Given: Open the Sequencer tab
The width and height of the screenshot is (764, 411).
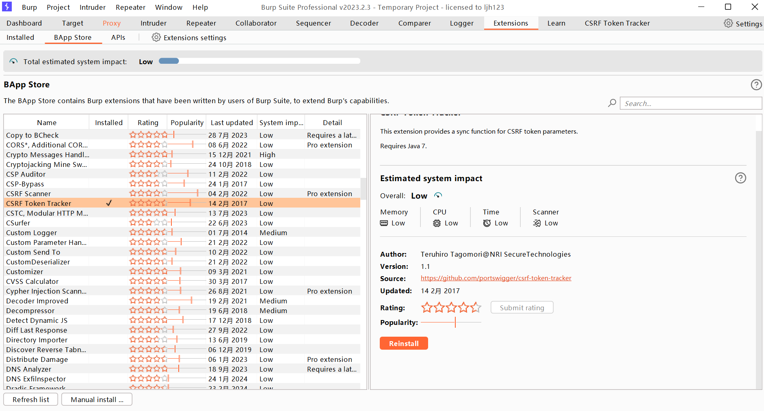Looking at the screenshot, I should (x=313, y=23).
